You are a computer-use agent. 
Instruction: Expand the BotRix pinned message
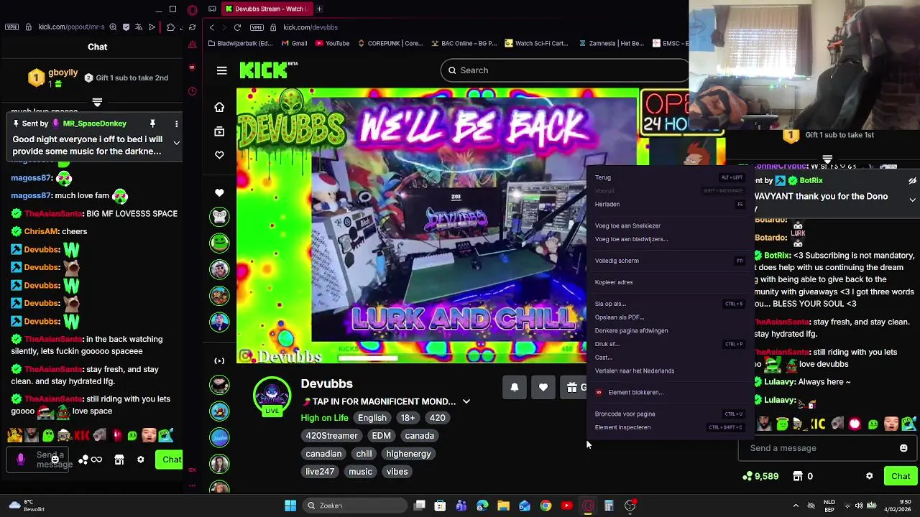point(912,200)
